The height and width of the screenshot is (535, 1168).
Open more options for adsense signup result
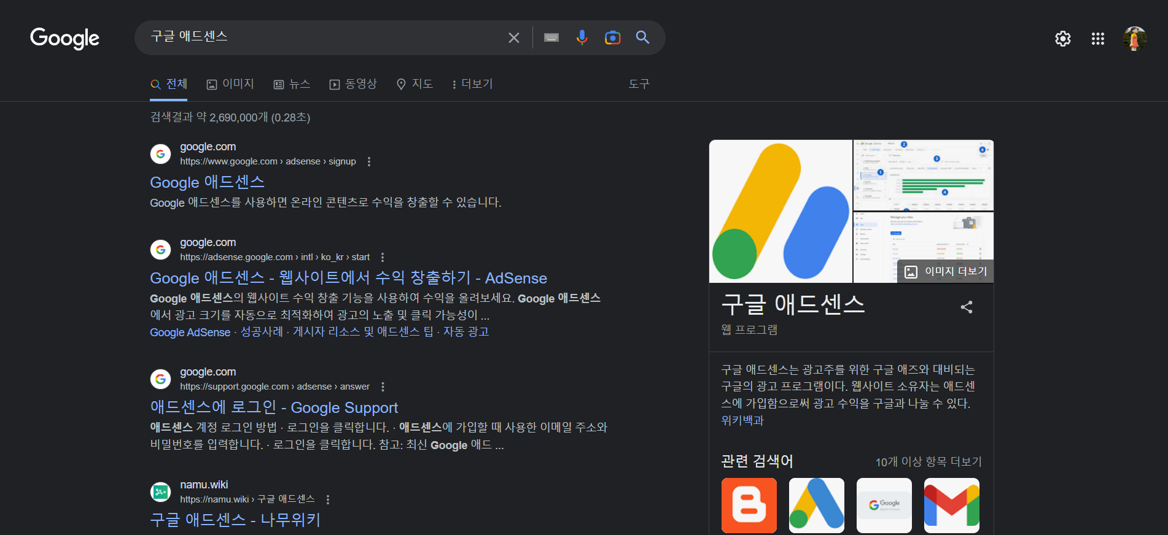(x=369, y=161)
